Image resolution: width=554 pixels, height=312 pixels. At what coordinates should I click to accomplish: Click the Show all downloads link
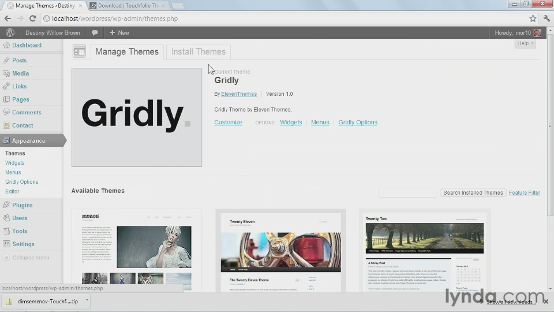click(511, 302)
